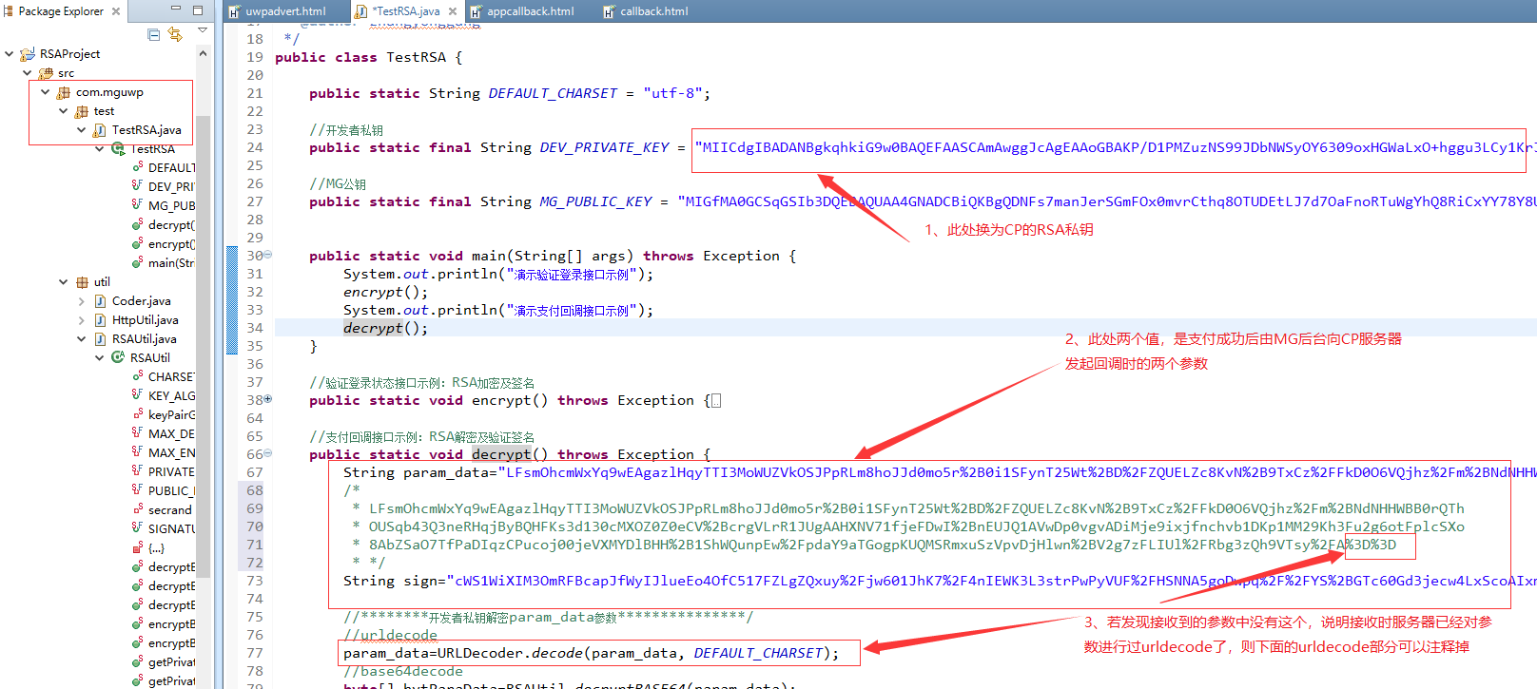This screenshot has width=1537, height=689.
Task: Expand the Coder.java tree node
Action: point(82,301)
